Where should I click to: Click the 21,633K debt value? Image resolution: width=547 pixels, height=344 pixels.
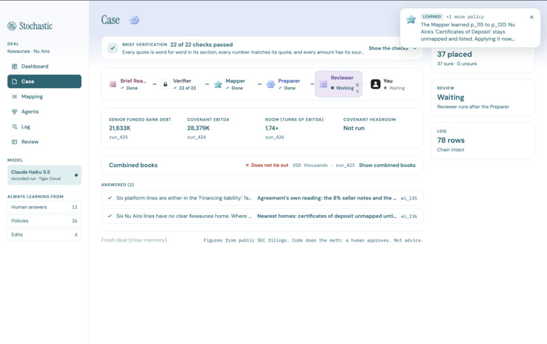(x=119, y=128)
